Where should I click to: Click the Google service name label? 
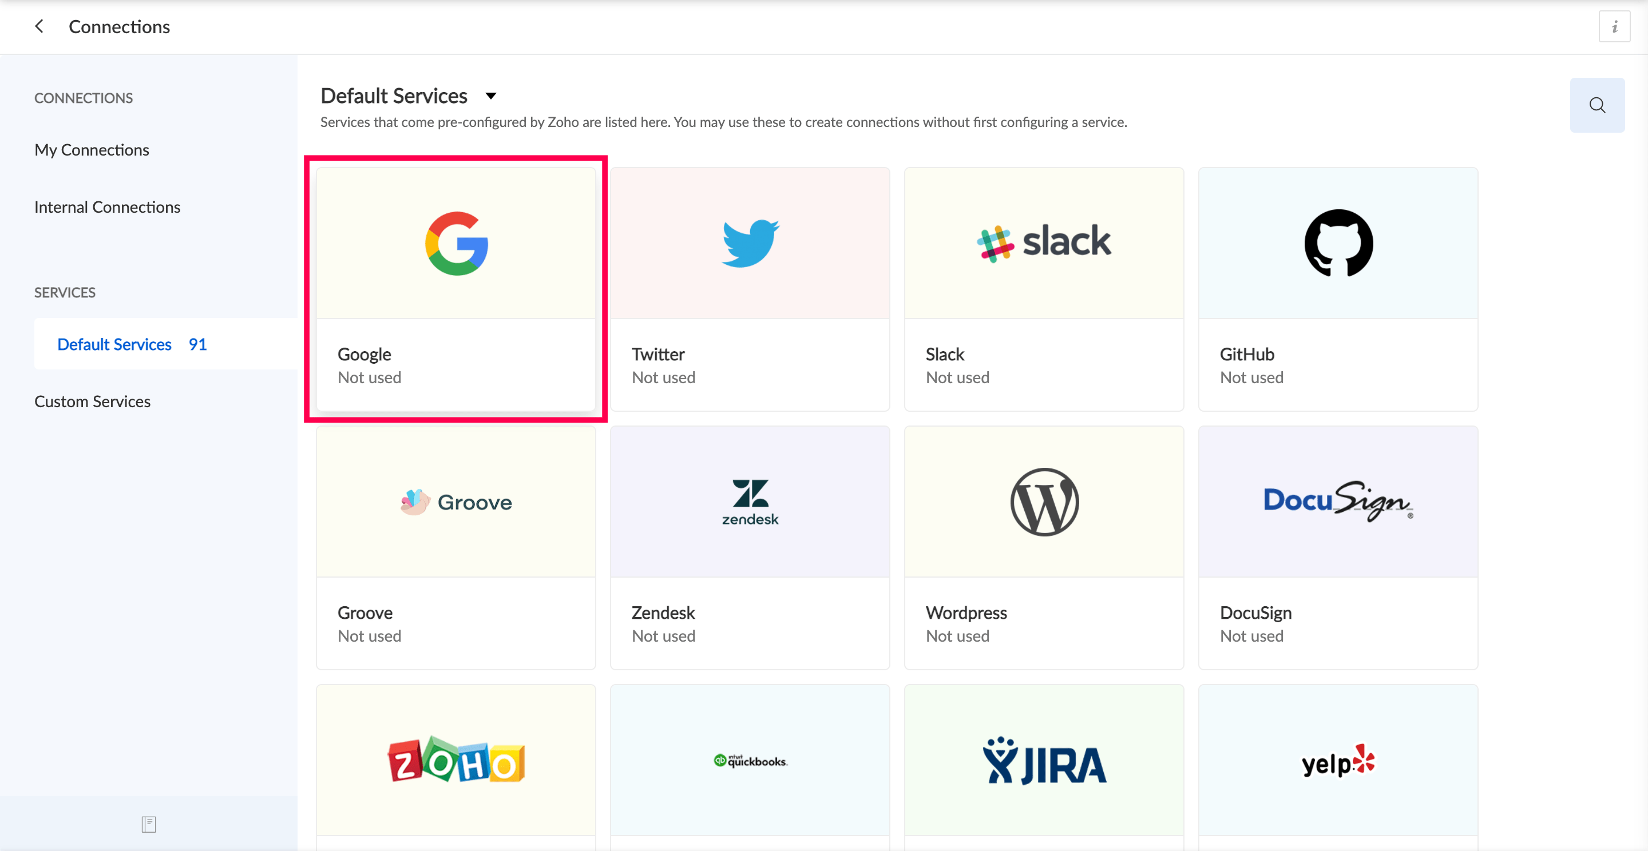pos(364,354)
